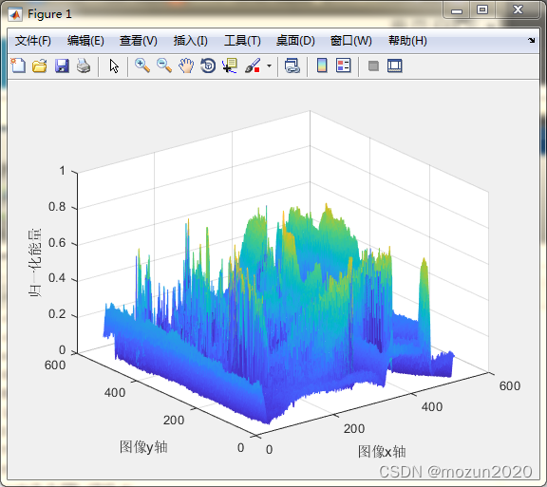Open the 编辑(E) menu
This screenshot has width=547, height=487.
pyautogui.click(x=85, y=41)
